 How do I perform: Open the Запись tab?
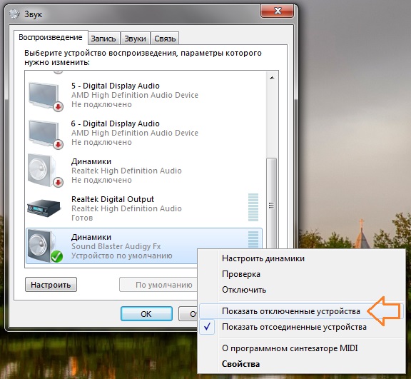(x=103, y=39)
